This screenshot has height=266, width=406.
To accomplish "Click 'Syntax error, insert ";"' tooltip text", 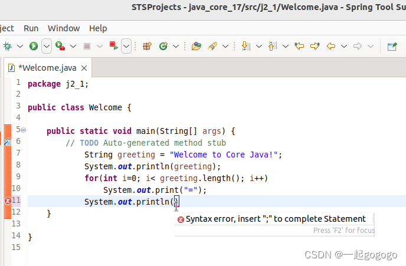I will point(276,219).
